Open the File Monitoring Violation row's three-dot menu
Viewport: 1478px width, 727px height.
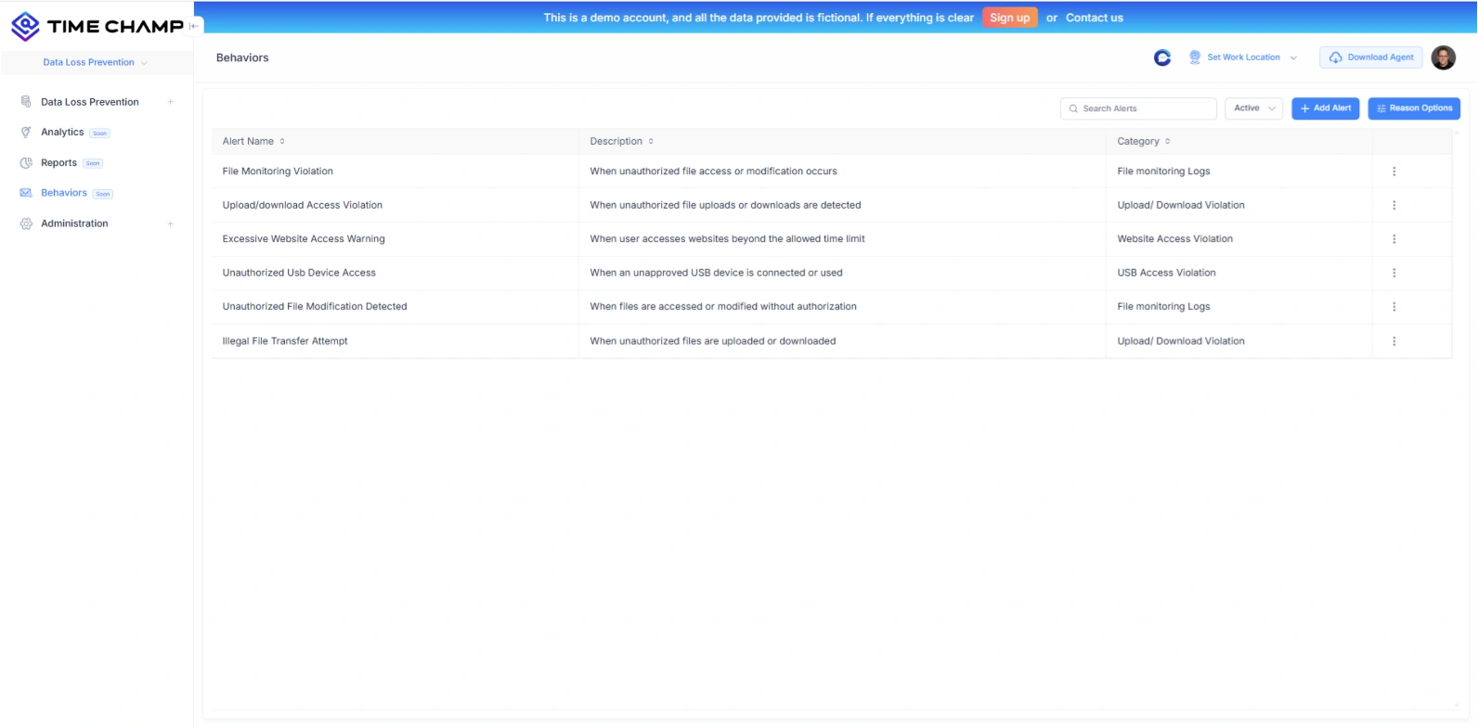click(1394, 172)
